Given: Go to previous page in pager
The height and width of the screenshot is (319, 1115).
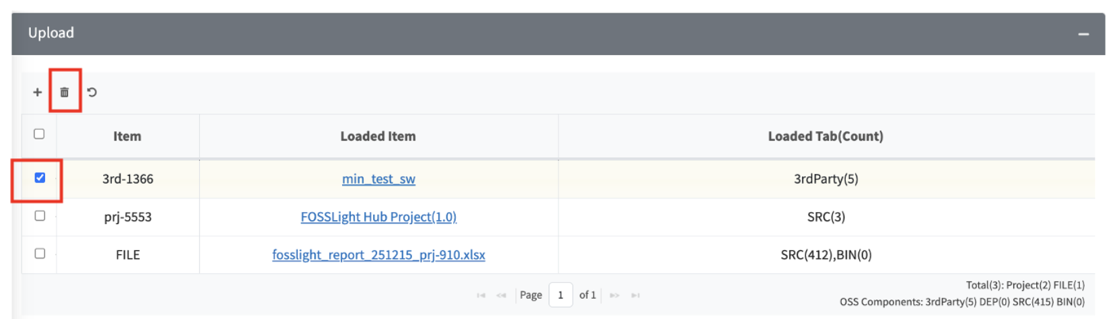Looking at the screenshot, I should click(x=501, y=295).
